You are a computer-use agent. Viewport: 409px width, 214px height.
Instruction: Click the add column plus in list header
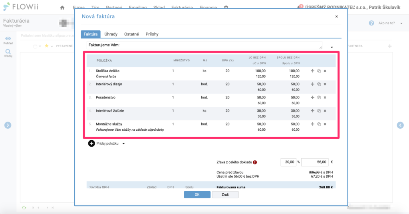[390, 46]
